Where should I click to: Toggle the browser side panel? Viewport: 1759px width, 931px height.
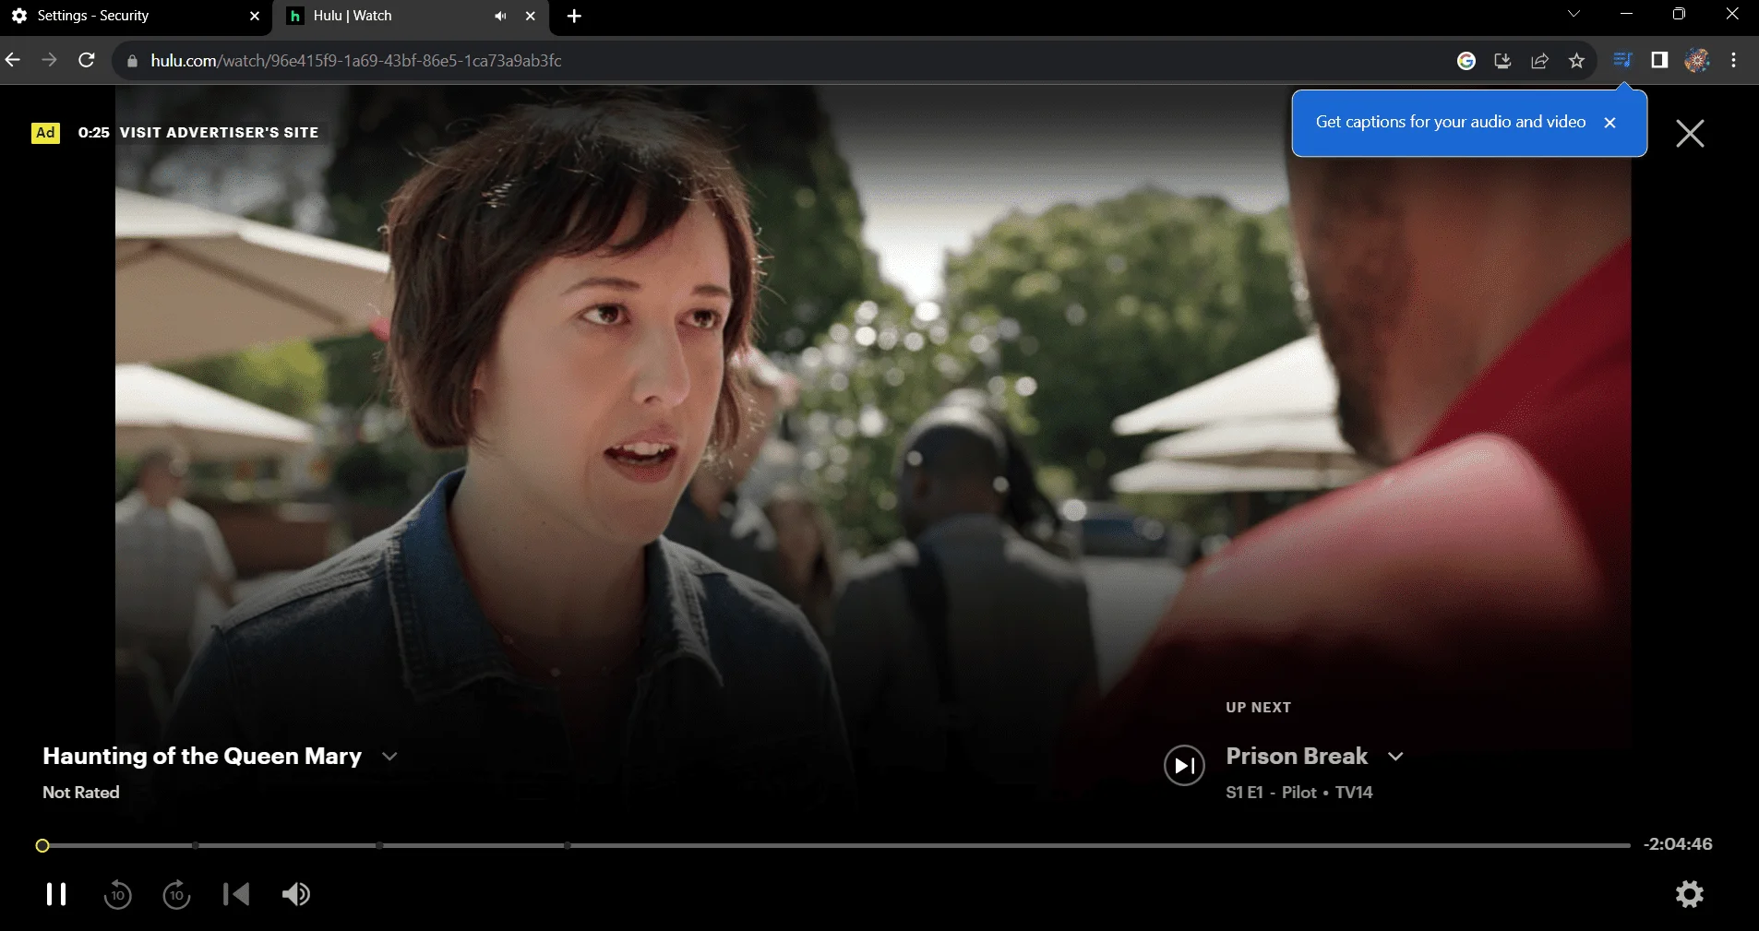(x=1659, y=61)
